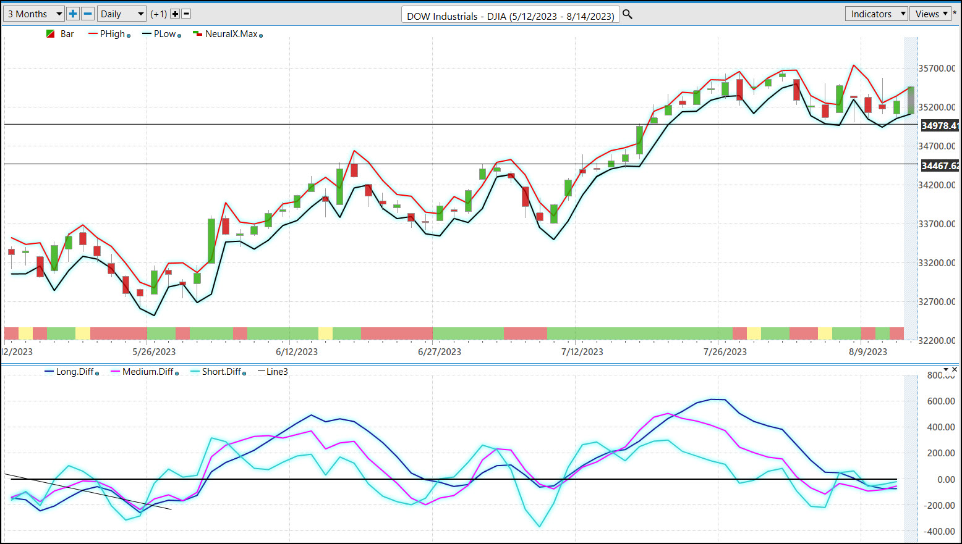Click the dot next to Long.Diff
962x544 pixels.
pos(97,374)
